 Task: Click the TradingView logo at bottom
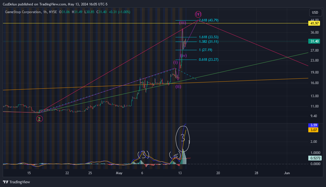17,182
